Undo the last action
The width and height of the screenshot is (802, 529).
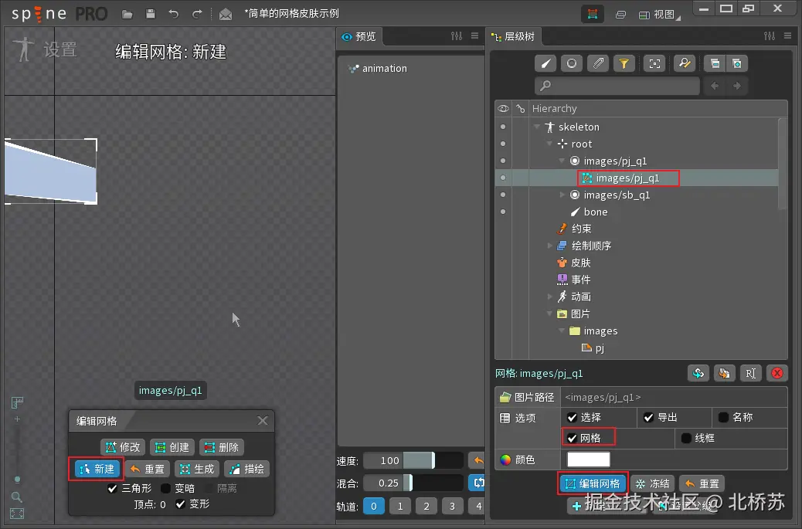[x=174, y=14]
